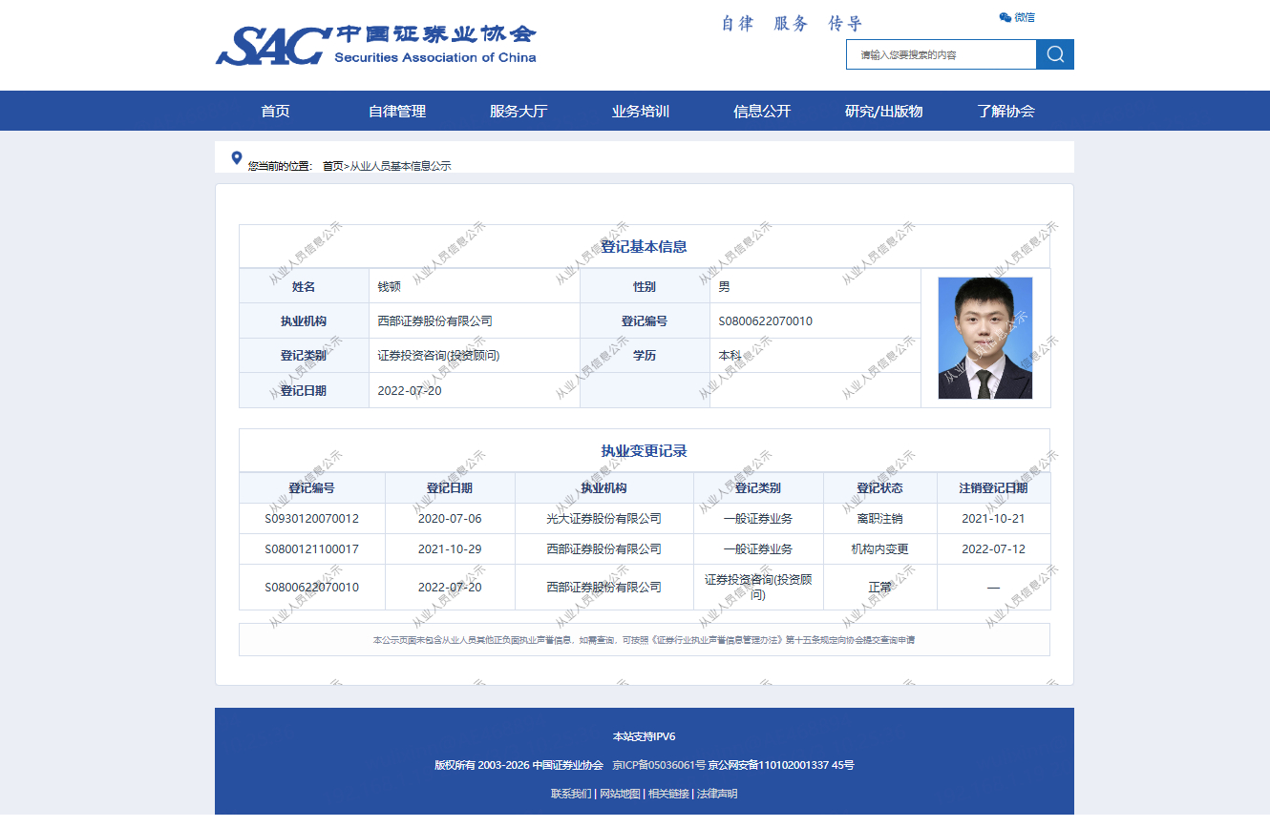
Task: Open the 信息公开 navigation menu
Action: click(x=762, y=111)
